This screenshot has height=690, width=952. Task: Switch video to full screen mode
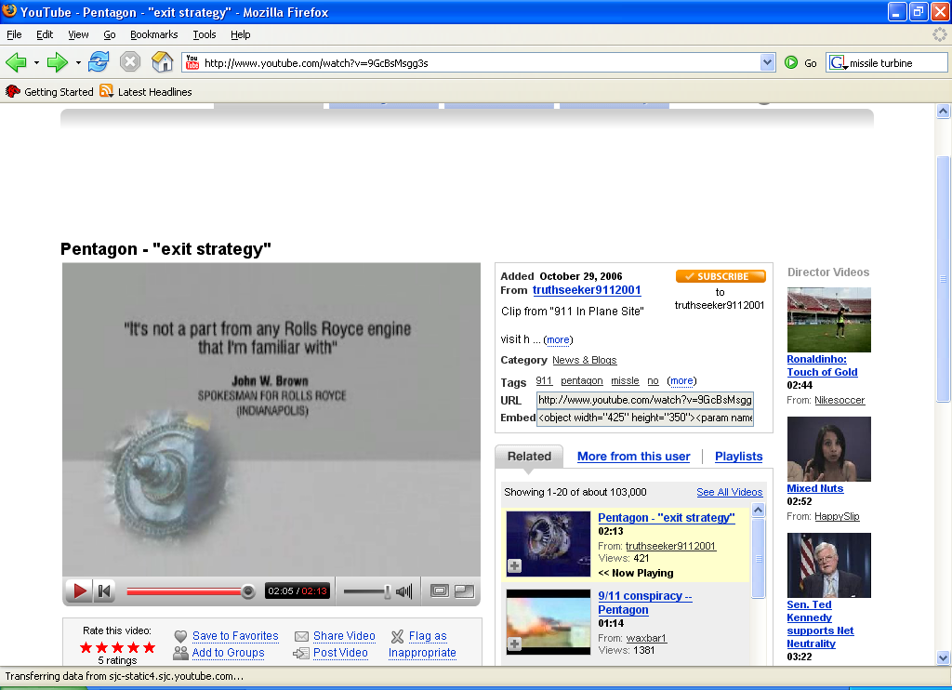point(464,590)
